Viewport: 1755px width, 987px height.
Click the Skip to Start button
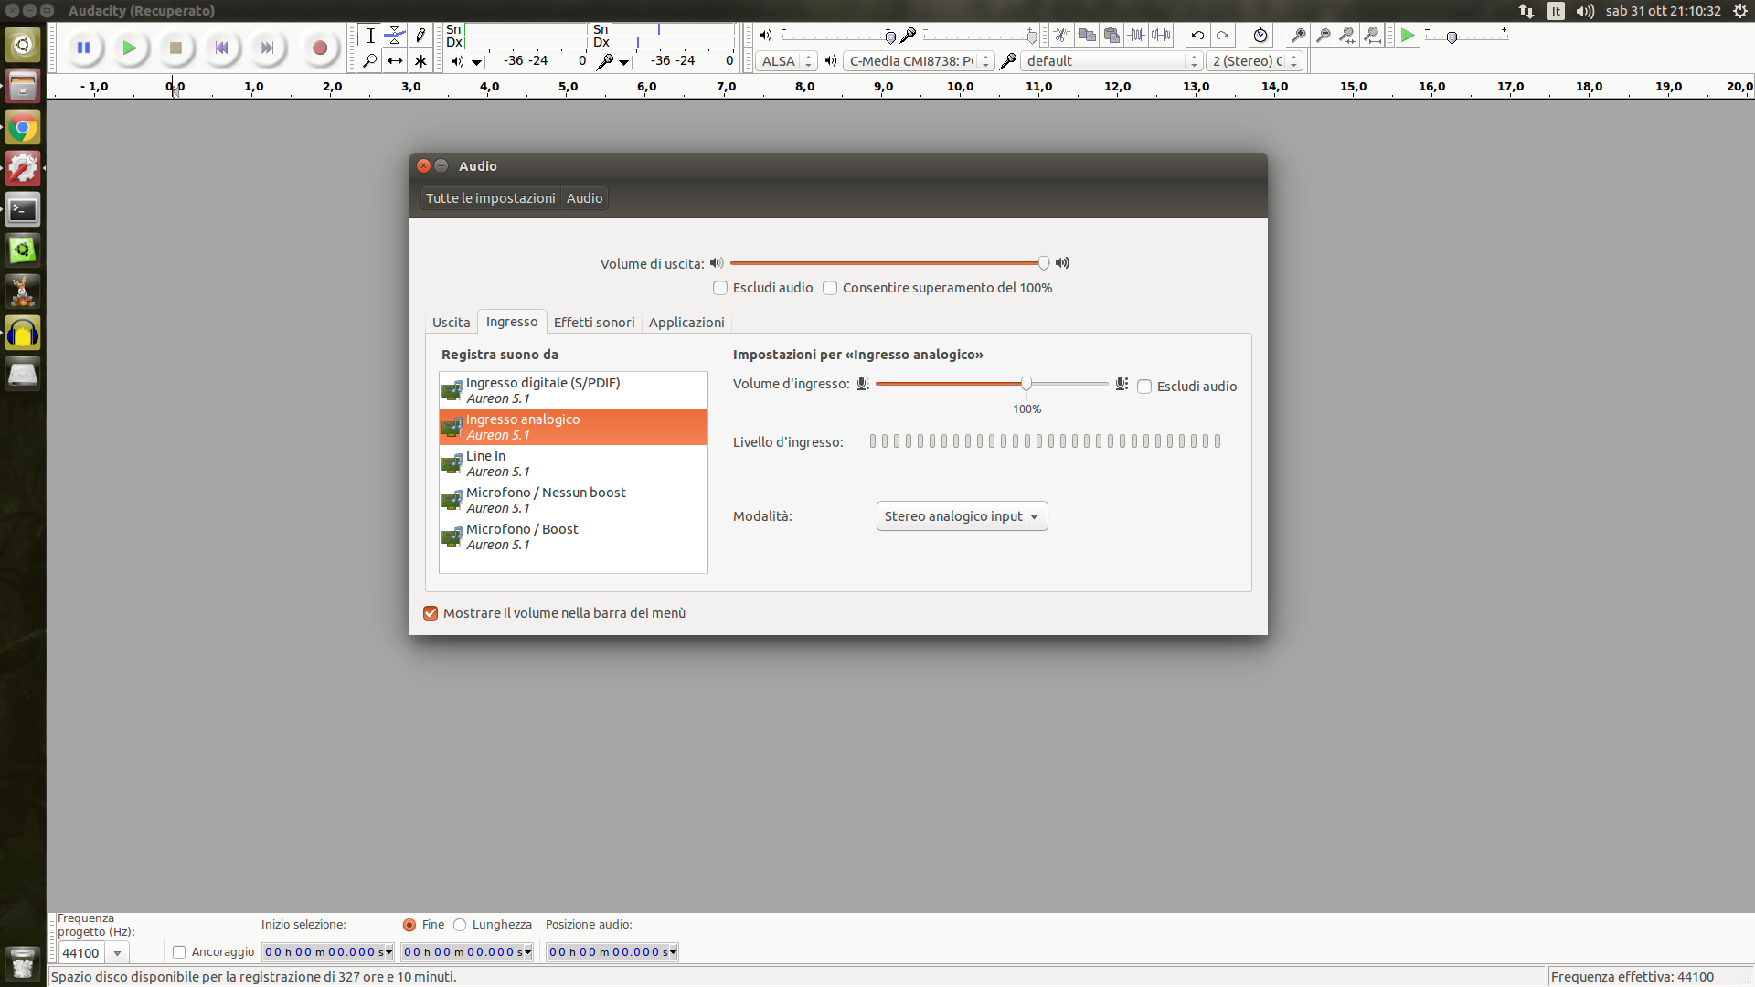coord(220,48)
